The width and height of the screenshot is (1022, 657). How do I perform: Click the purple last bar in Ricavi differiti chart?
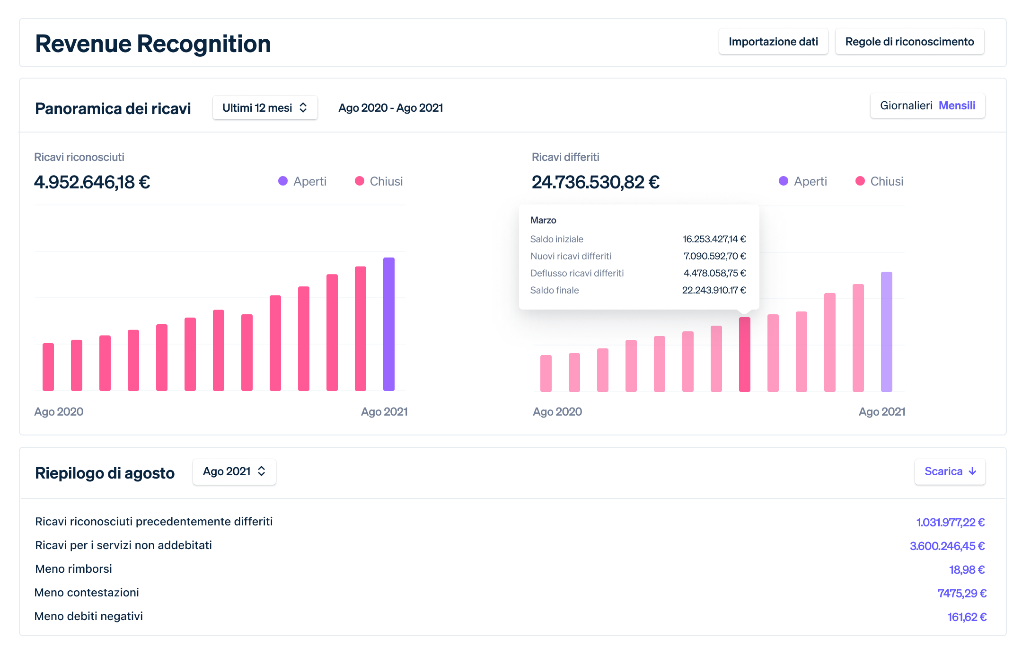[x=887, y=332]
